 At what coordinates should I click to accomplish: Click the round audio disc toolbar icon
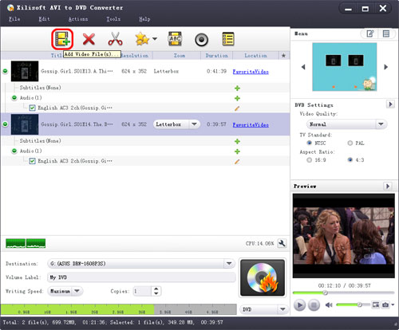(x=201, y=40)
